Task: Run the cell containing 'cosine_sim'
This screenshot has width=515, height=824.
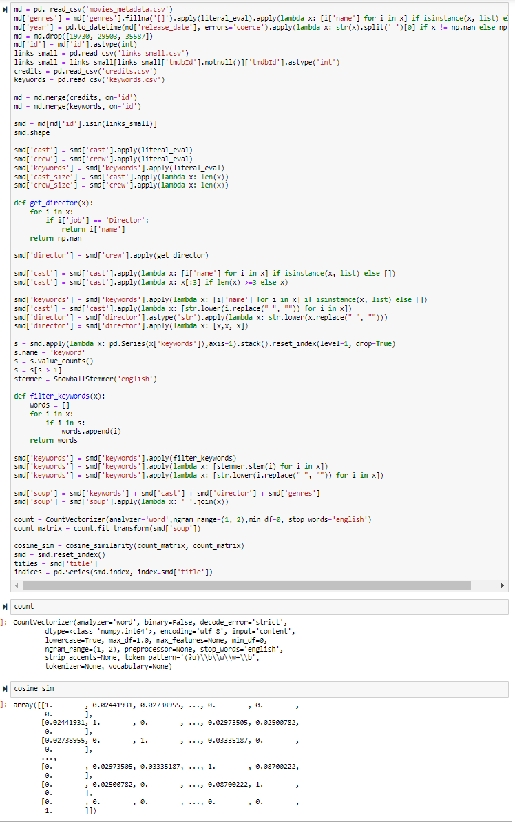Action: [x=5, y=688]
